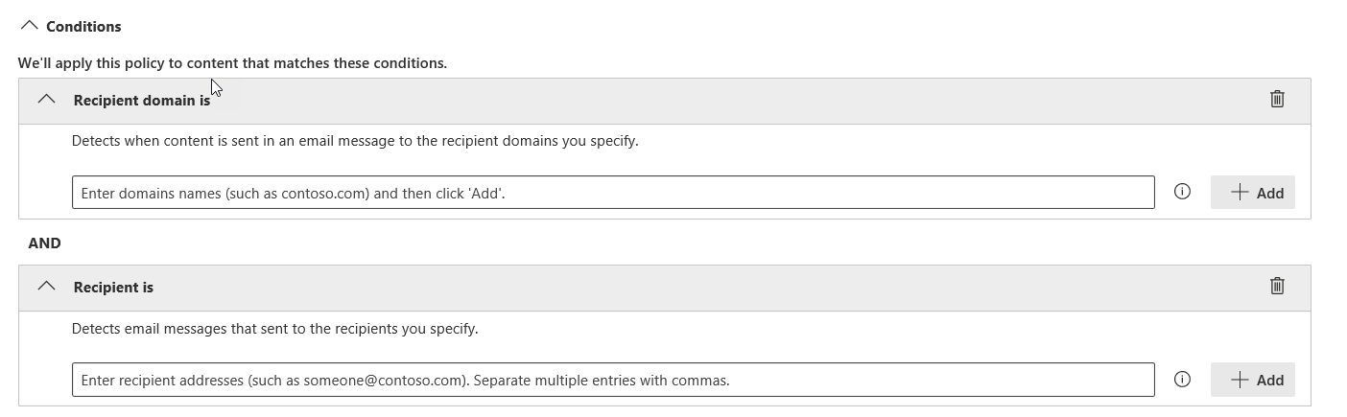Focus the domain names input field
Image resolution: width=1347 pixels, height=417 pixels.
[x=612, y=193]
